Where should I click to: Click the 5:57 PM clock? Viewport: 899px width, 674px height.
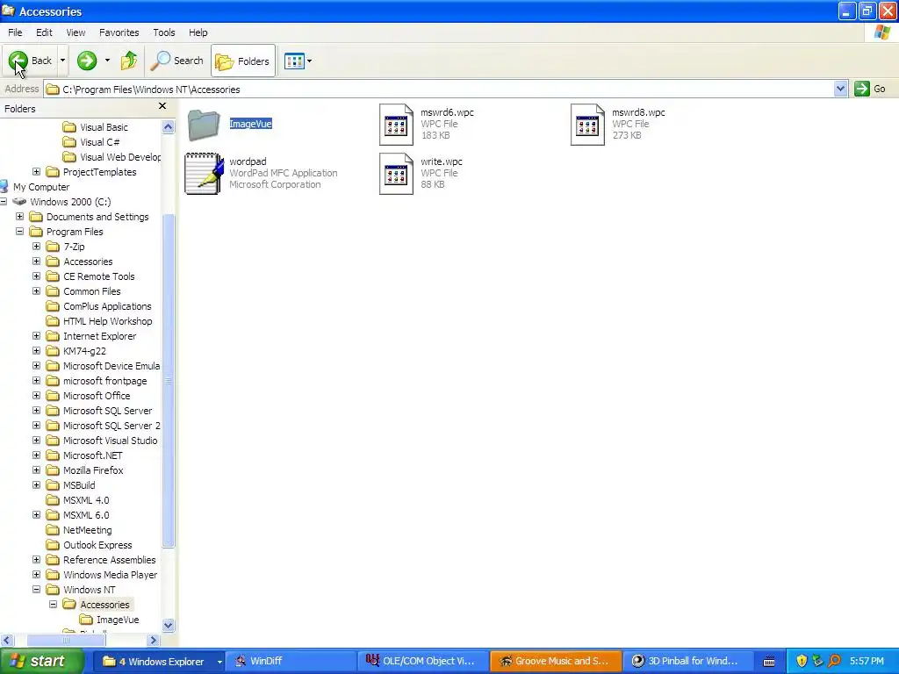pyautogui.click(x=867, y=661)
